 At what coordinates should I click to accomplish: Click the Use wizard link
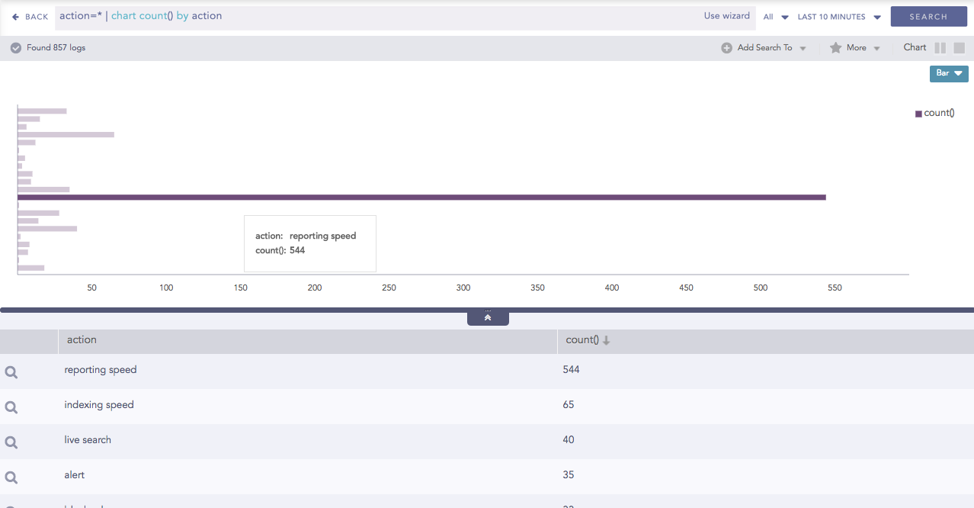[726, 16]
